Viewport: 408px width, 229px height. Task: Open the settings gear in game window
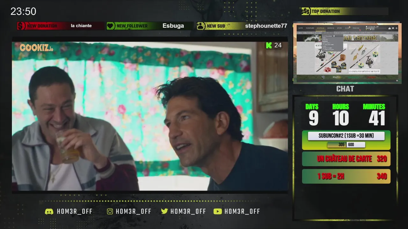[x=397, y=28]
